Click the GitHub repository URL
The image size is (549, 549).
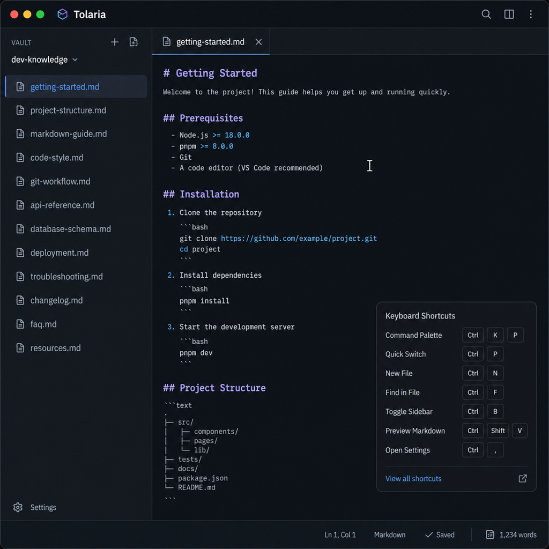(x=299, y=239)
